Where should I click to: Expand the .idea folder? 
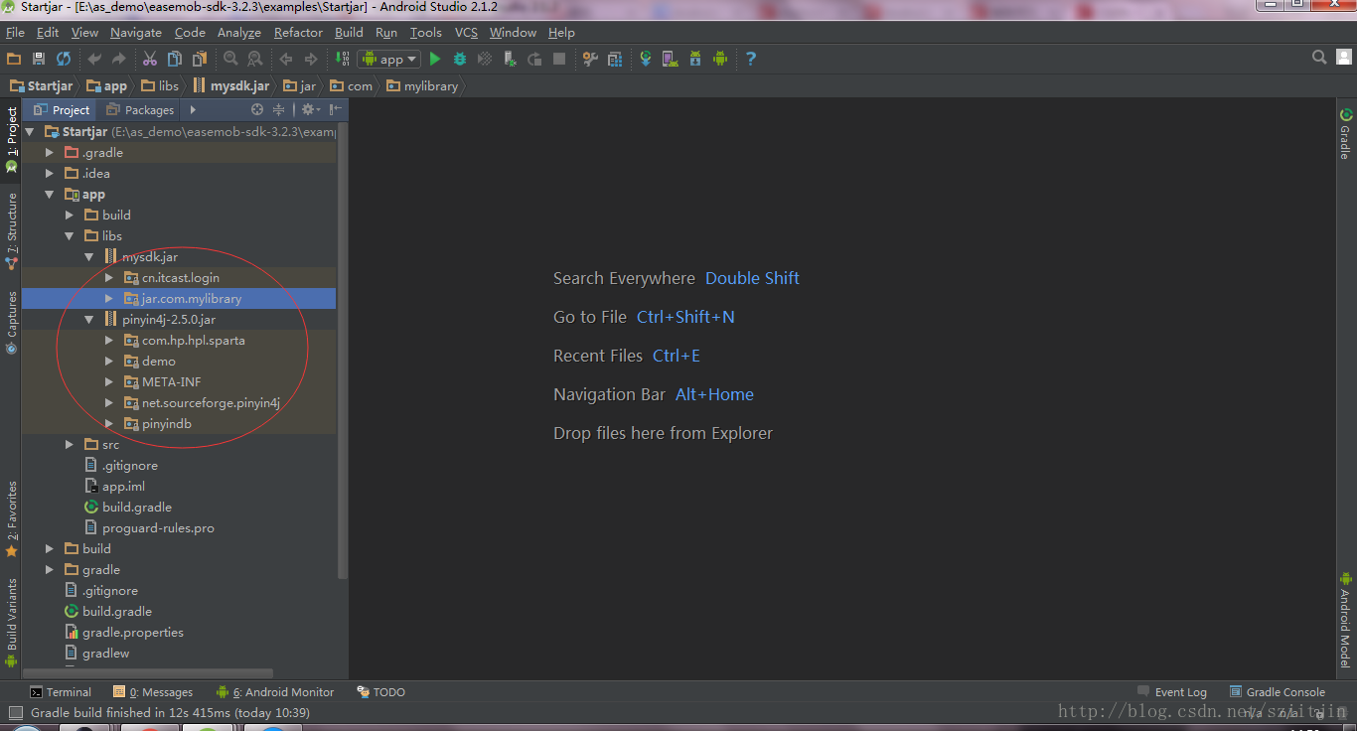[x=50, y=173]
